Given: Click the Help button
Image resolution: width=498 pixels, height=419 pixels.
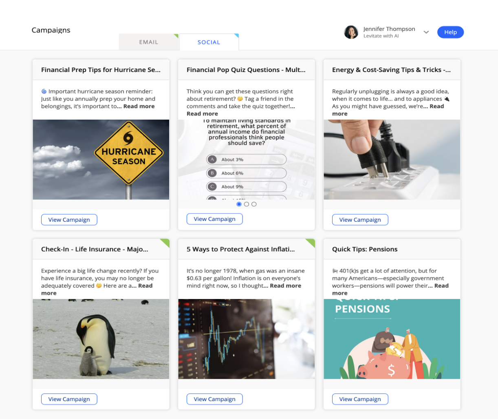Looking at the screenshot, I should pyautogui.click(x=450, y=32).
